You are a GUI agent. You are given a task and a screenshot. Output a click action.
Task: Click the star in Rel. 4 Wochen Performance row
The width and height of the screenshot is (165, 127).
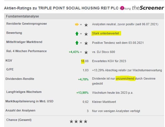86,52
